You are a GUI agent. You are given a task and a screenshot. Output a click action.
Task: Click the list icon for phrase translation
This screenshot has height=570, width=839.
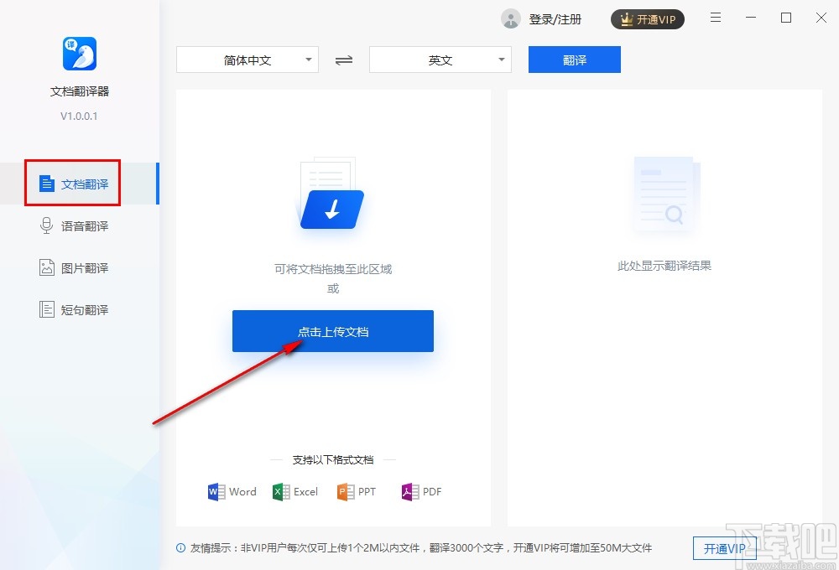46,309
